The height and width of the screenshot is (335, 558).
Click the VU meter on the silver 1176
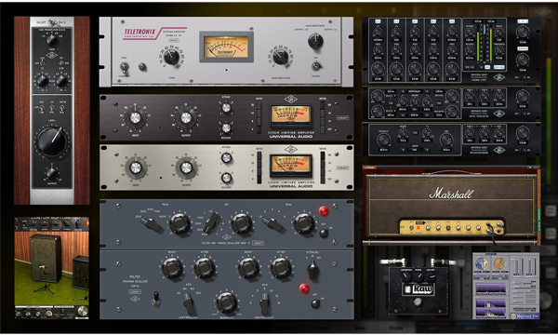(x=291, y=166)
